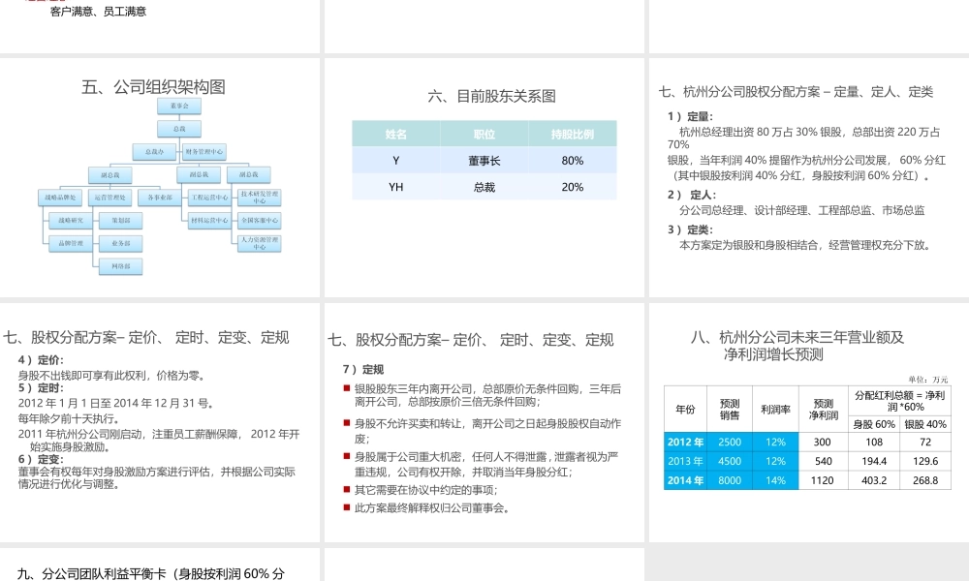969x581 pixels.
Task: Select the row showing Y 董事长 80%
Action: (x=484, y=161)
